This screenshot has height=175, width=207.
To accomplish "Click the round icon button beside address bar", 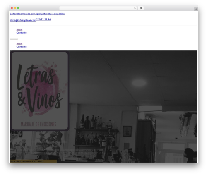I will point(141,8).
